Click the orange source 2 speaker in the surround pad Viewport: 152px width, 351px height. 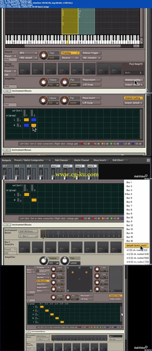click(x=86, y=272)
